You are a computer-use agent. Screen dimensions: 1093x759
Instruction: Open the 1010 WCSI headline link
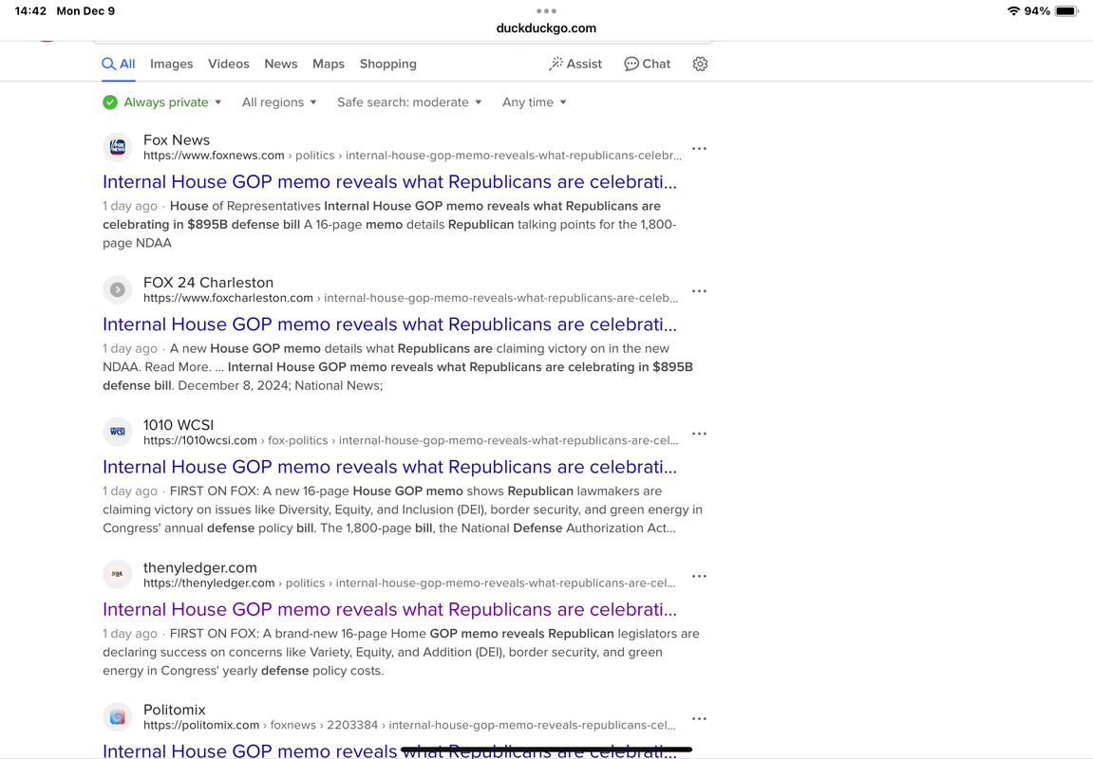(x=389, y=467)
